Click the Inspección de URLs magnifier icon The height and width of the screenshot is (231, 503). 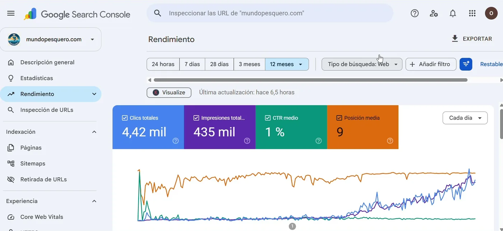pos(11,110)
